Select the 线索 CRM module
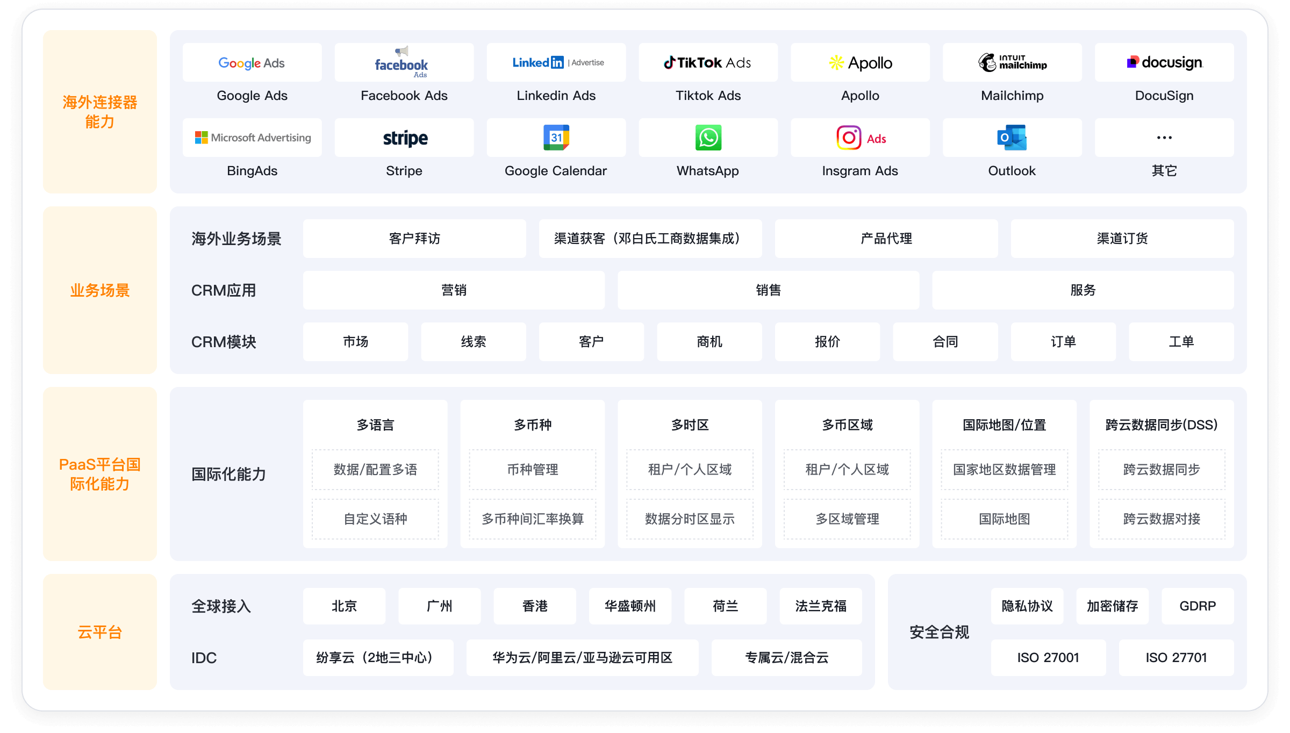 [x=473, y=342]
